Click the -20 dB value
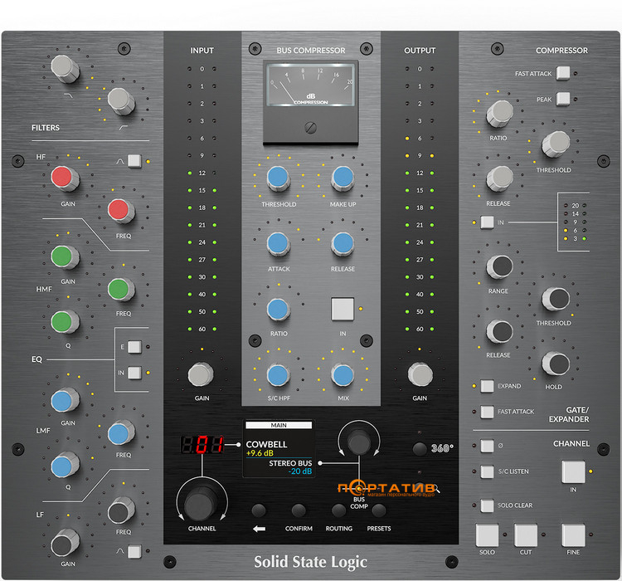Viewport: 622px width, 581px height. [x=300, y=471]
